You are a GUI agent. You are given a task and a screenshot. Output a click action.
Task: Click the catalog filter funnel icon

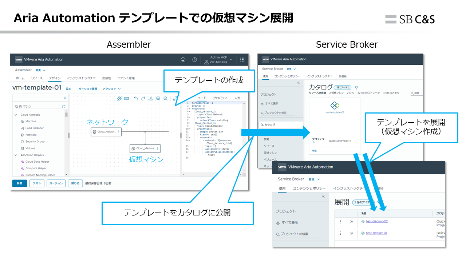356,88
